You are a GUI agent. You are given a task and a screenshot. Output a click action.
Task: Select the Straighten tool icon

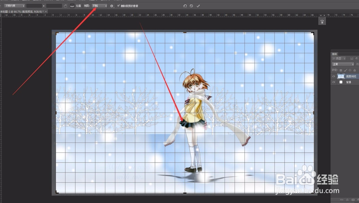pos(72,6)
